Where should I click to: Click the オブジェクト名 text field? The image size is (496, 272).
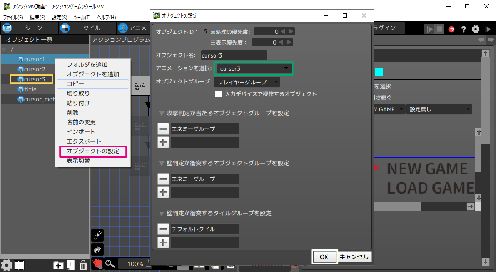tap(233, 55)
